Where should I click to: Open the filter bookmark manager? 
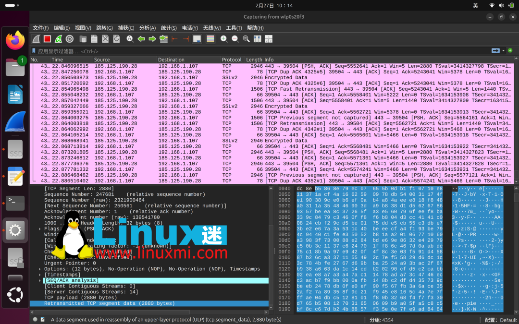click(34, 51)
